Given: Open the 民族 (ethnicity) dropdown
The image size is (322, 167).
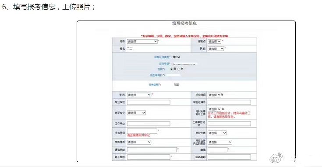Looking at the screenshot, I should [x=216, y=49].
